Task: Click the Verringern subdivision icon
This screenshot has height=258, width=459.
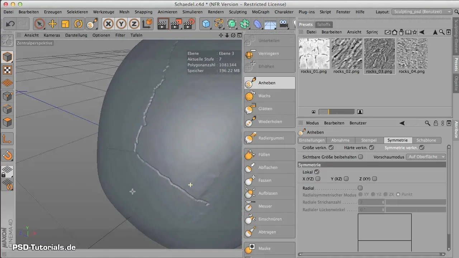Action: tap(250, 53)
